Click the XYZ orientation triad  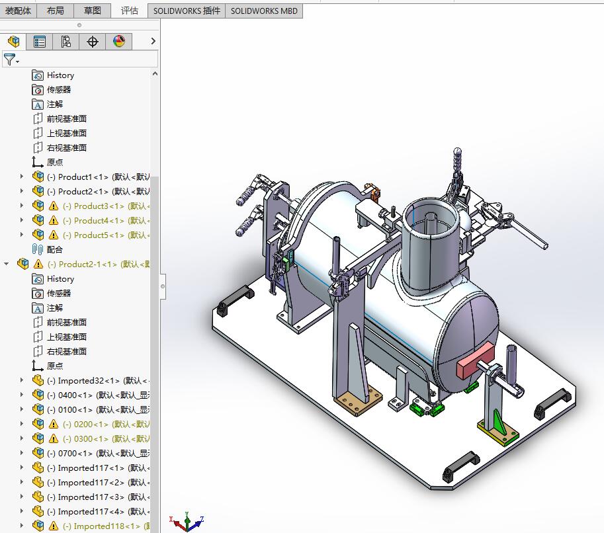pos(187,522)
